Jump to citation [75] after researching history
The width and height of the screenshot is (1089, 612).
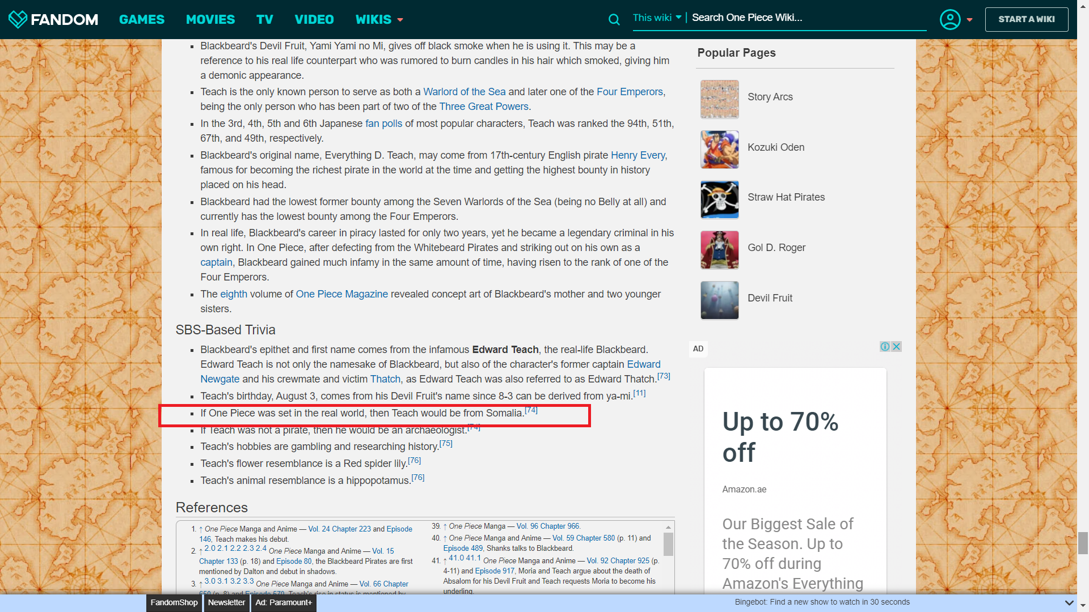446,444
